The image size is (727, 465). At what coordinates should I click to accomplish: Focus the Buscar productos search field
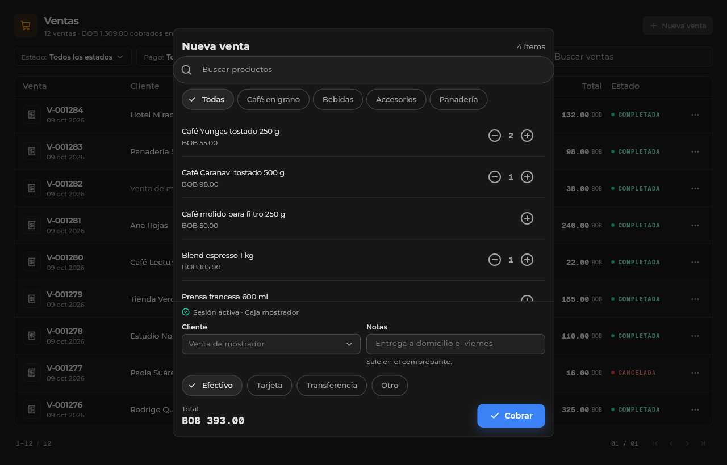point(363,70)
